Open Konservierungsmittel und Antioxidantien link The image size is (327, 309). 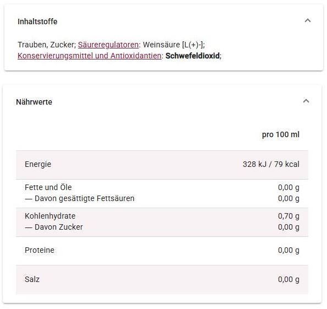[90, 56]
